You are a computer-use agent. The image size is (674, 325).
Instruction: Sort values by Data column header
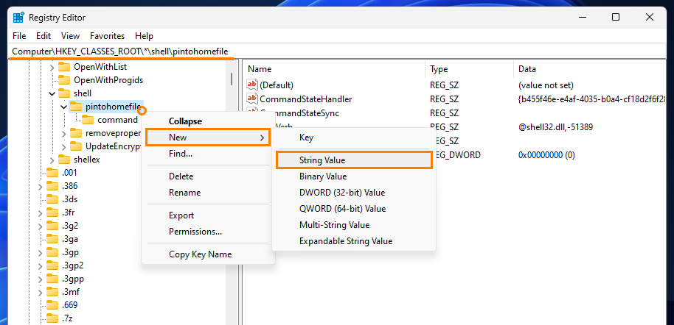click(589, 69)
